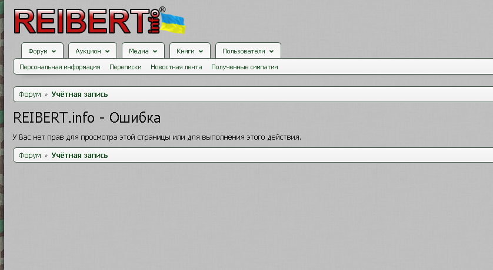The width and height of the screenshot is (493, 270).
Task: Open Новостная лента
Action: [x=176, y=67]
